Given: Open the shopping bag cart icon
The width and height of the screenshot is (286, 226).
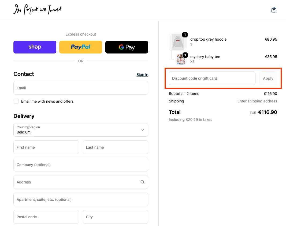Looking at the screenshot, I should 274,10.
